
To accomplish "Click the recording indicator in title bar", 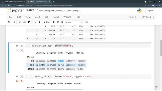I will pos(145,2).
